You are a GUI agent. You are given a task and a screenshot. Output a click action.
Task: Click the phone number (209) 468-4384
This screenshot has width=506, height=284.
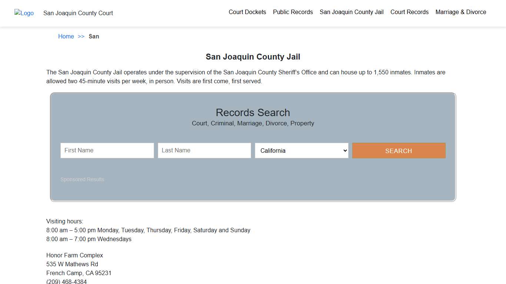[66, 281]
